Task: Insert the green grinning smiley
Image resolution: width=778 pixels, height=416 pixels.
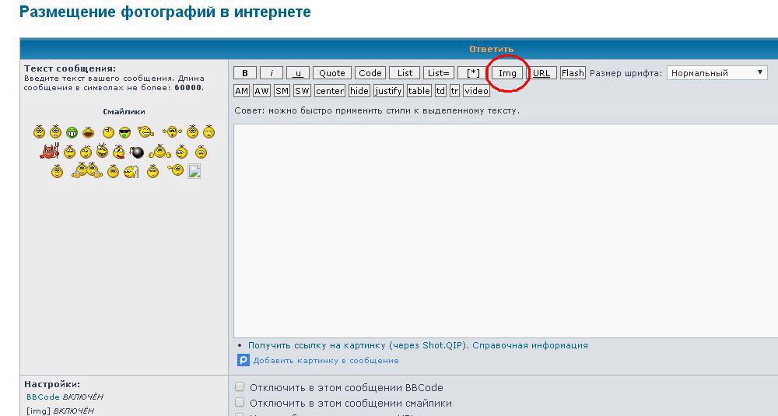Action: click(72, 132)
